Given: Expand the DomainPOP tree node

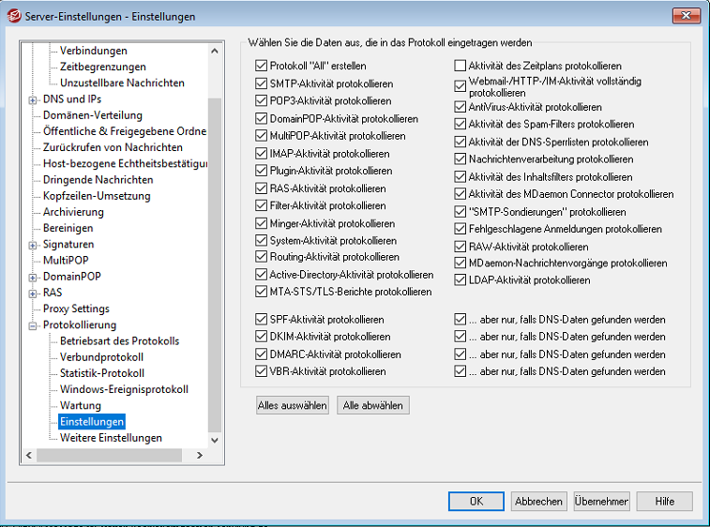Looking at the screenshot, I should click(34, 277).
